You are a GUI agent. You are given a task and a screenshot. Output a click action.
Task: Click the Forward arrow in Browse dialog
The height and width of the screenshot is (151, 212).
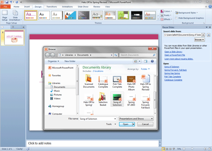click(x=53, y=55)
